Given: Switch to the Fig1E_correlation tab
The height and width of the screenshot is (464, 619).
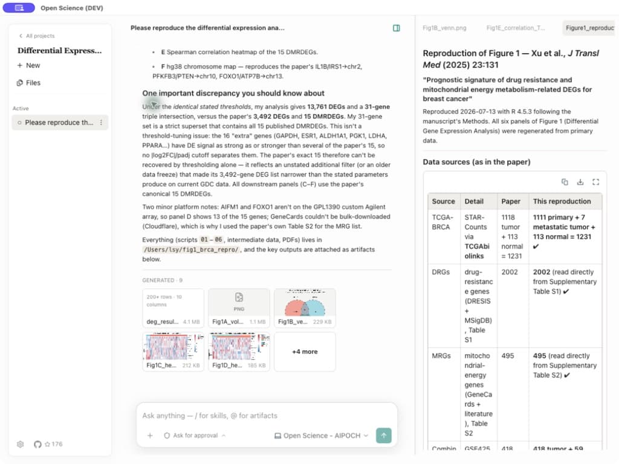Looking at the screenshot, I should (x=515, y=28).
